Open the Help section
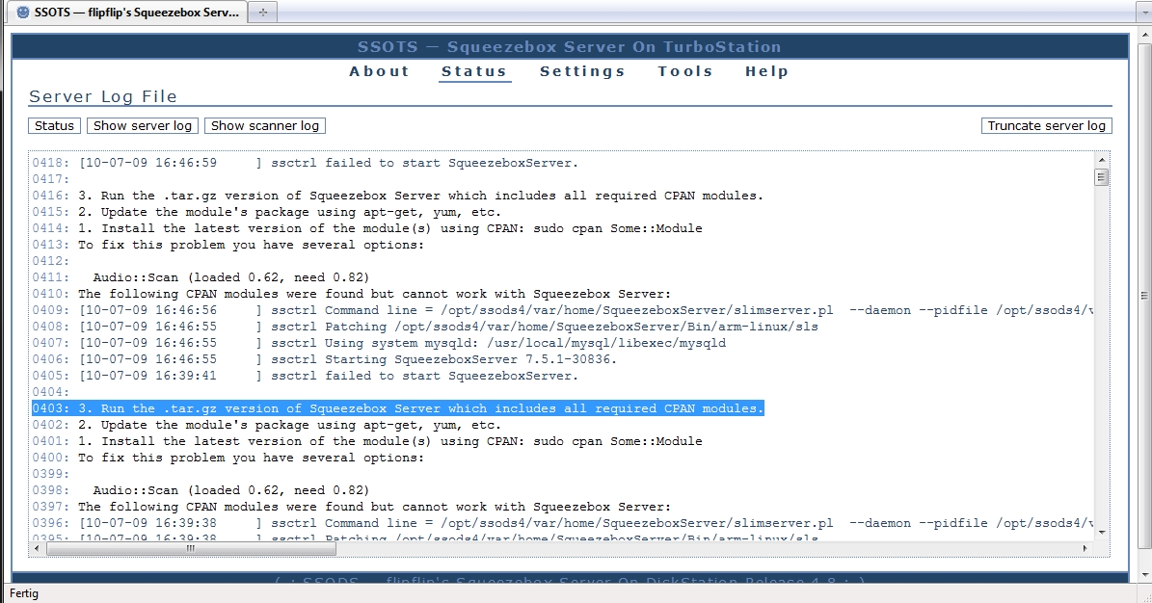1152x603 pixels. coord(766,71)
